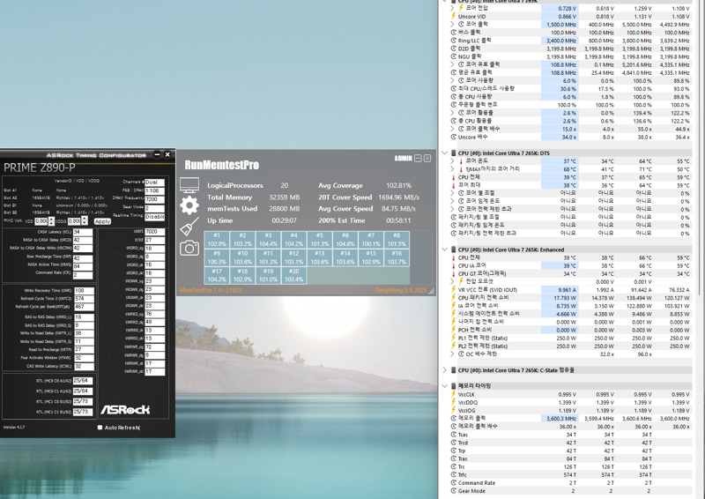
Task: Click the chip icon of the 메모리 타이밍 section
Action: 452,385
